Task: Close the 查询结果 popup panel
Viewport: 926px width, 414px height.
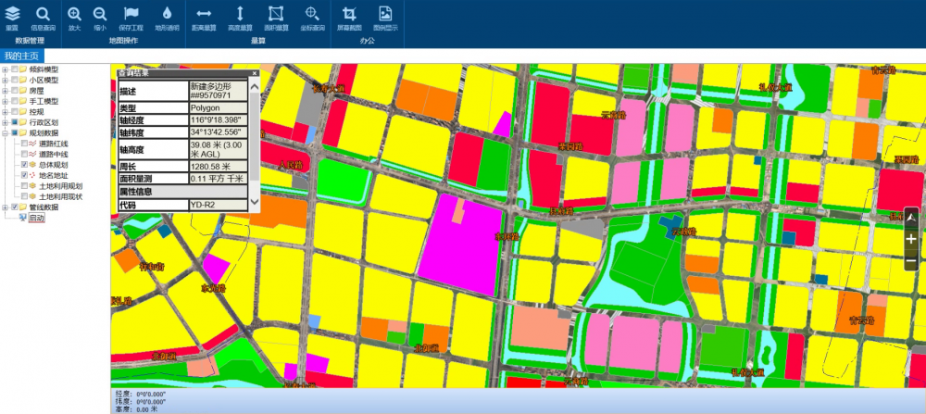Action: pos(255,73)
